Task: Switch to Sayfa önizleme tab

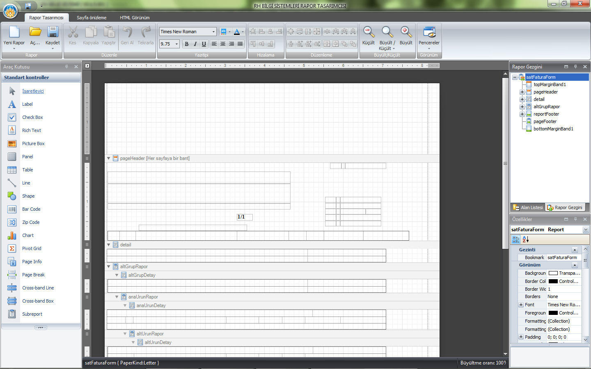Action: [92, 18]
